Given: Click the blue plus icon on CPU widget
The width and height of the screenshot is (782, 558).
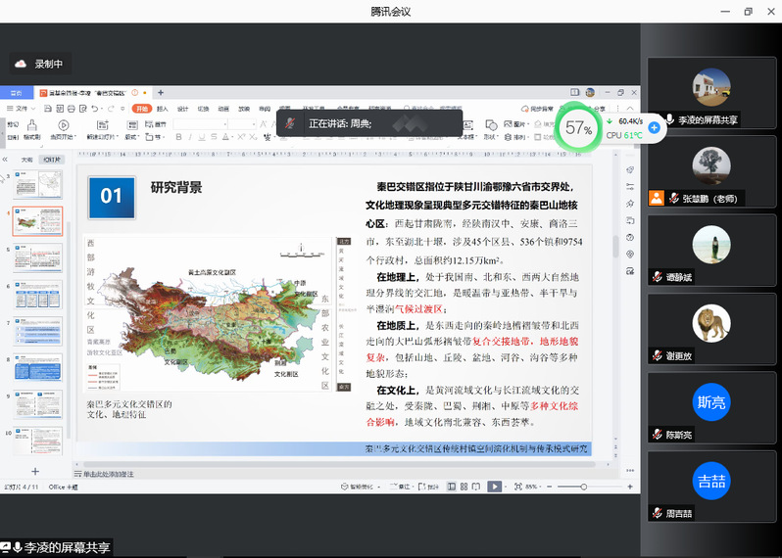Looking at the screenshot, I should click(654, 128).
